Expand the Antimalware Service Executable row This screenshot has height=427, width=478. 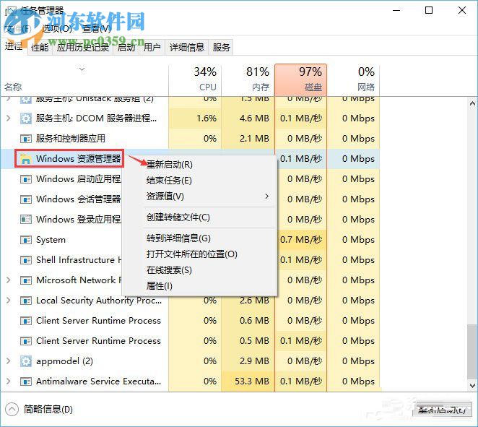coord(9,381)
